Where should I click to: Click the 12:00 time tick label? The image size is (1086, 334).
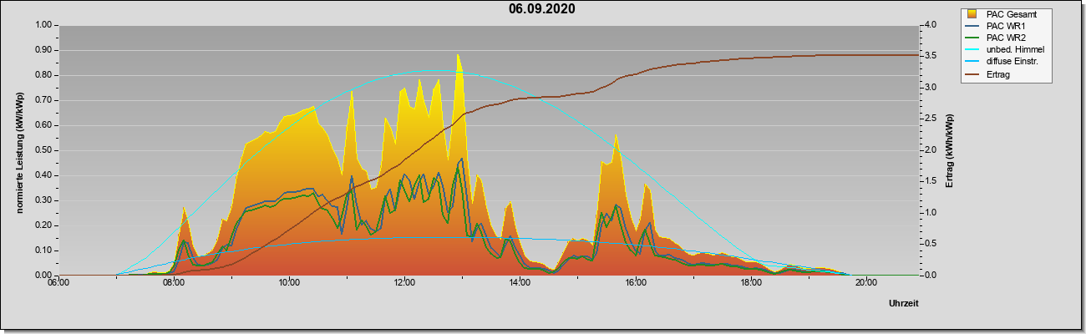click(403, 282)
